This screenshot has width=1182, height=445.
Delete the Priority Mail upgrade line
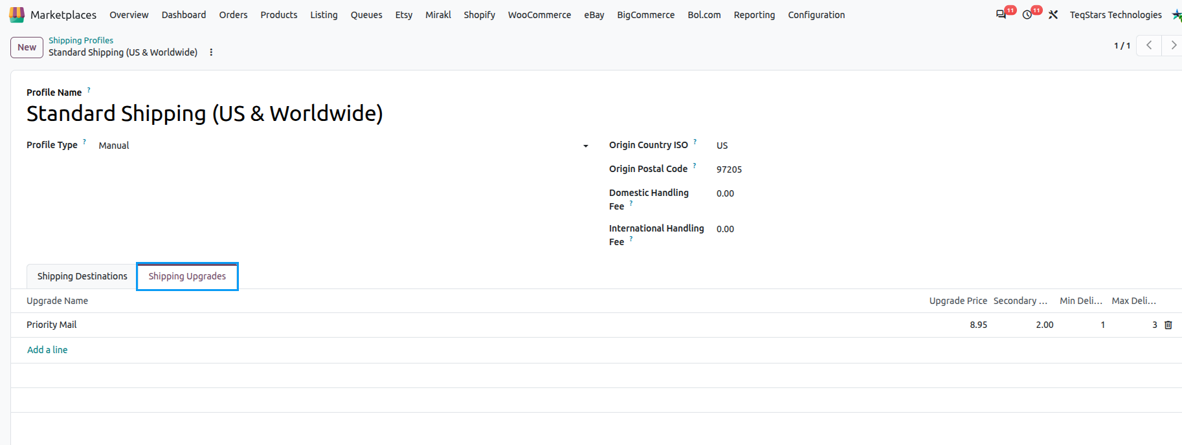(1168, 325)
